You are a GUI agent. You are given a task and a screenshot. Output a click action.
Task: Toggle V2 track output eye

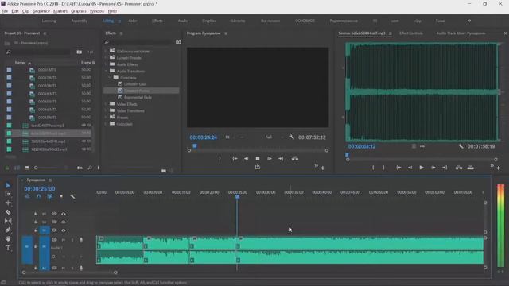tap(64, 222)
